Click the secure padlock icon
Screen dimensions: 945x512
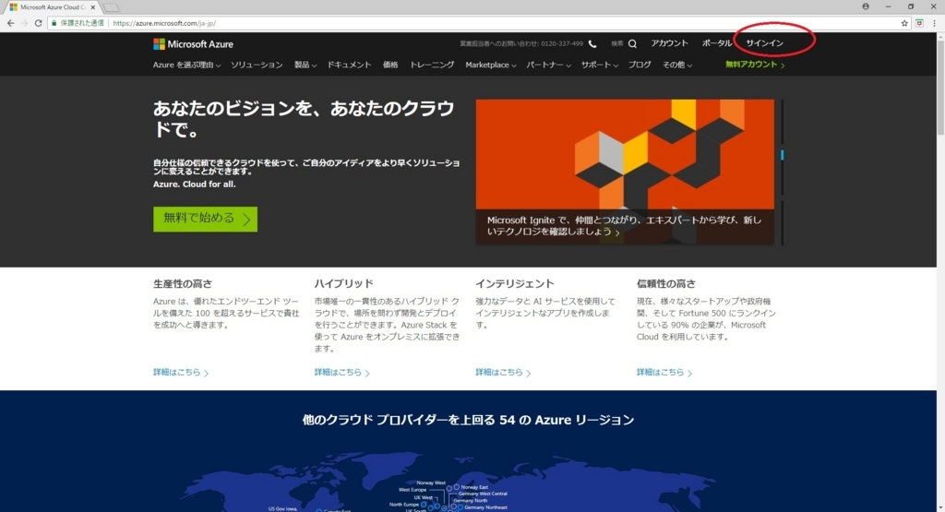pos(54,23)
